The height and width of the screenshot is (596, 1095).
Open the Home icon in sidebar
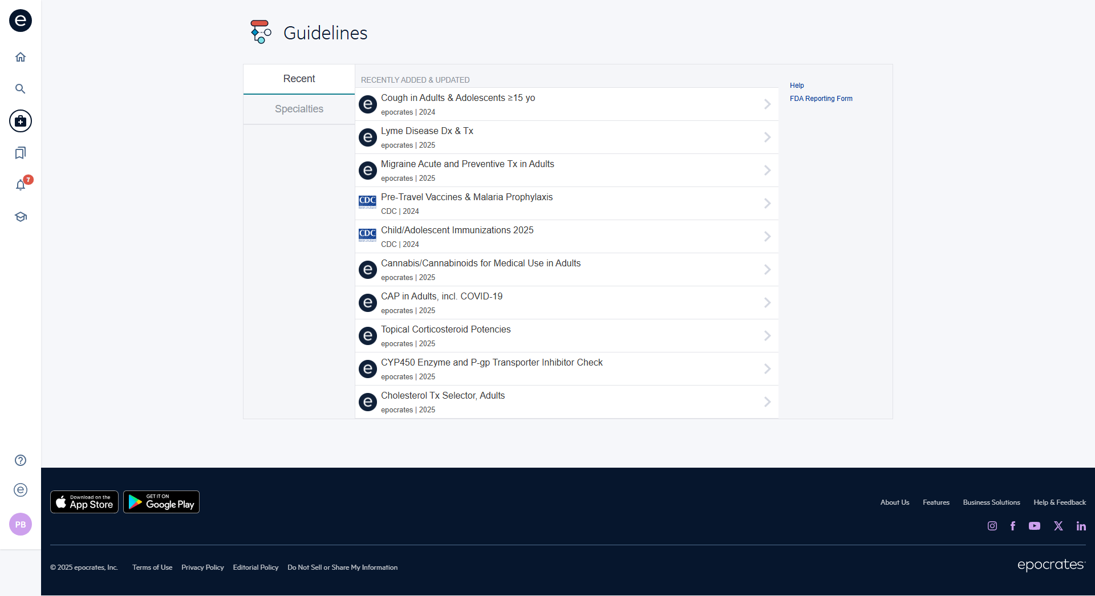point(21,57)
